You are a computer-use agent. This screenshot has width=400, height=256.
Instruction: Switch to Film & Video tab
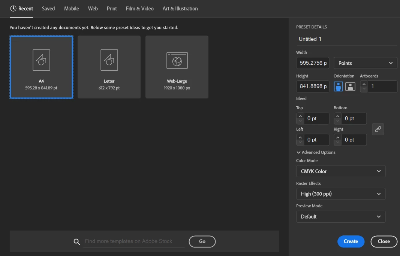point(139,8)
